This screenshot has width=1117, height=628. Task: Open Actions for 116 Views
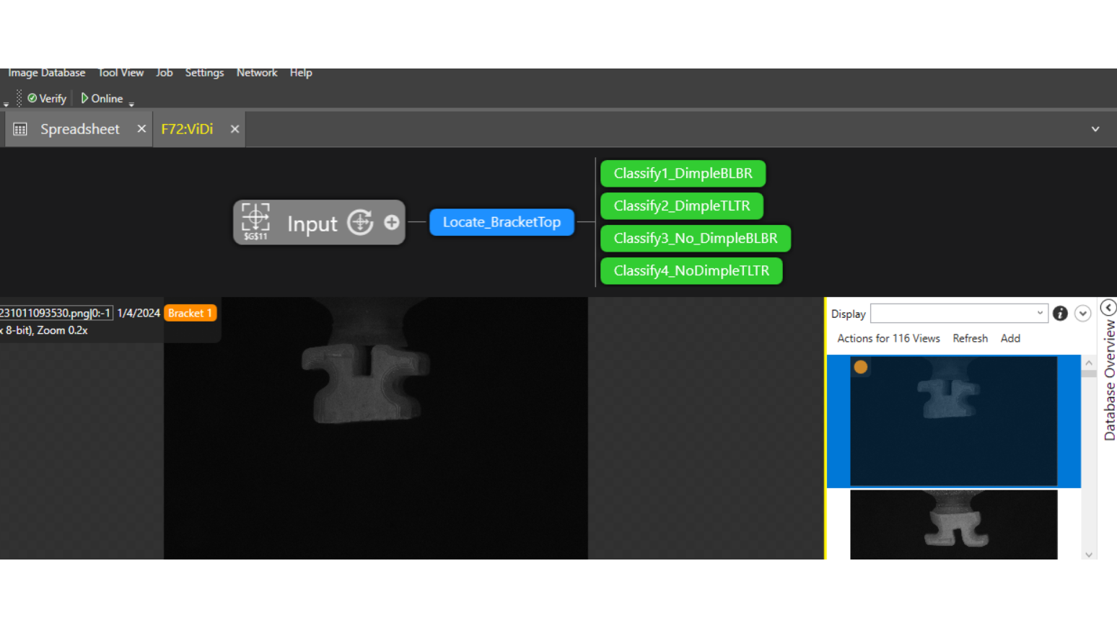(888, 337)
